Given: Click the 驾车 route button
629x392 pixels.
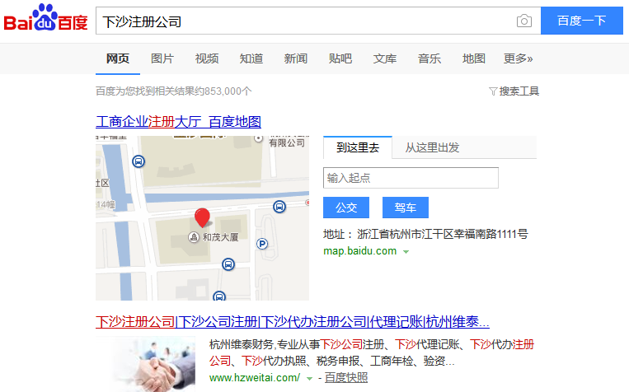Looking at the screenshot, I should point(406,208).
